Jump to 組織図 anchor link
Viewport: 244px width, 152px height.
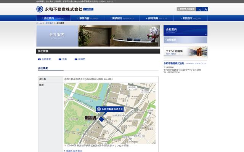[x=82, y=59]
